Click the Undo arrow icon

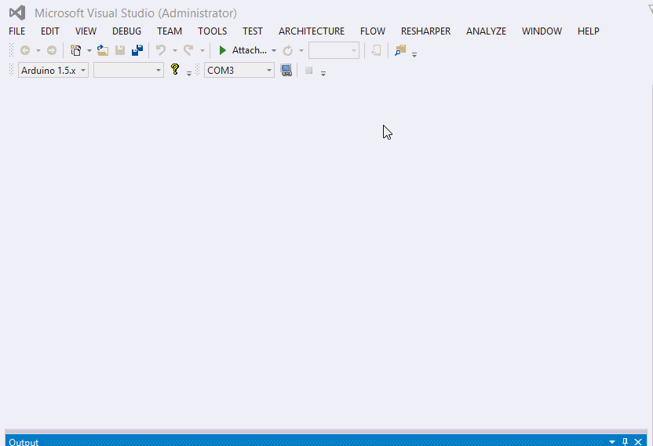pyautogui.click(x=161, y=50)
